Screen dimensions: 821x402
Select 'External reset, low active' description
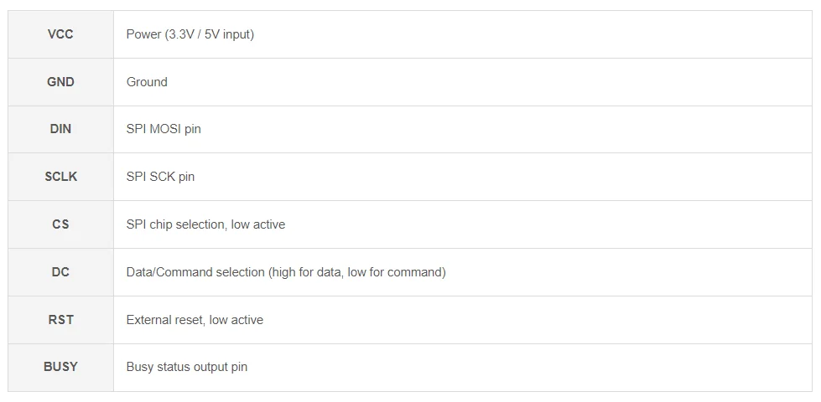click(195, 320)
